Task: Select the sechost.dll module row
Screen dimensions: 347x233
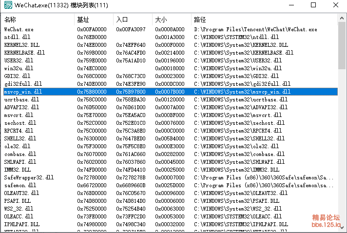Action: 171,123
